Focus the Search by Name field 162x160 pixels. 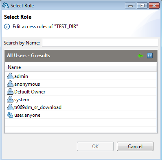point(100,43)
